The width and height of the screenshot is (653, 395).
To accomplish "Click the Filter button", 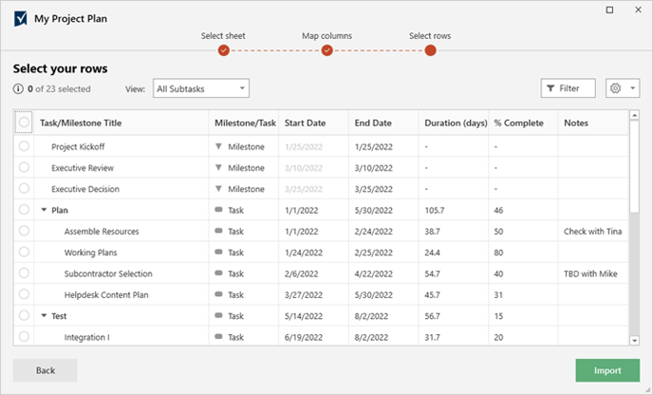I will (x=568, y=88).
